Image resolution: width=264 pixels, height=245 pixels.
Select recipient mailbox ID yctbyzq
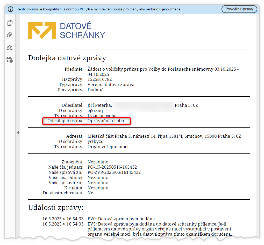(x=95, y=142)
